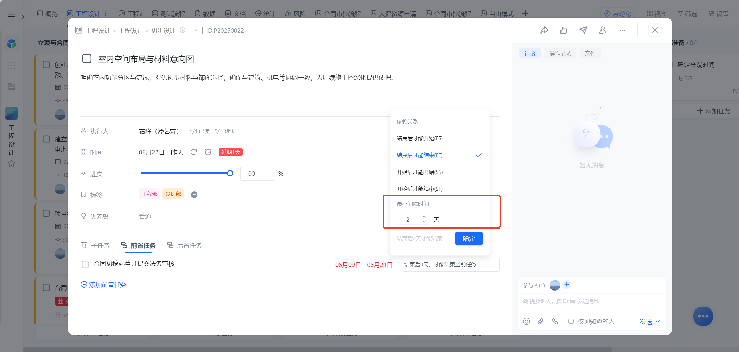The width and height of the screenshot is (739, 352).
Task: Click the progress slider handle
Action: (x=230, y=173)
